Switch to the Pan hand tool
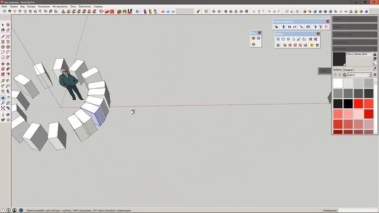379x213 pixels. (x=8, y=98)
